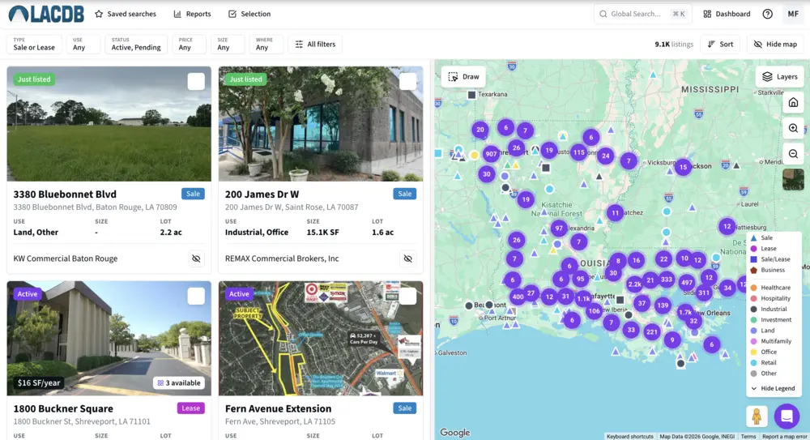Open 200 James Dr W listing title
810x440 pixels.
[262, 194]
